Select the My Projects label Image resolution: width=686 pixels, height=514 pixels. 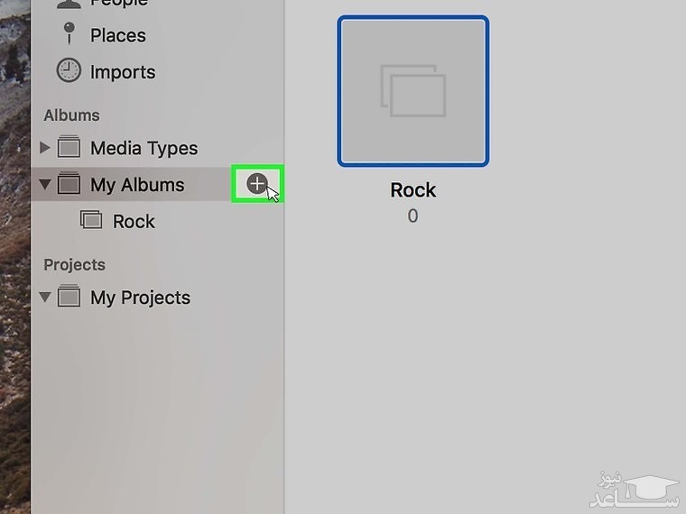point(140,298)
